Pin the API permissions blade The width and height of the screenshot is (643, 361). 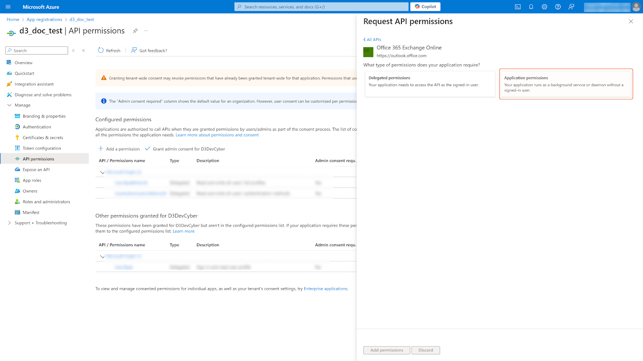[x=135, y=31]
